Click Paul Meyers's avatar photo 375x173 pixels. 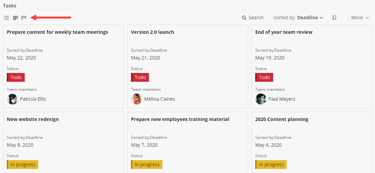(x=261, y=99)
